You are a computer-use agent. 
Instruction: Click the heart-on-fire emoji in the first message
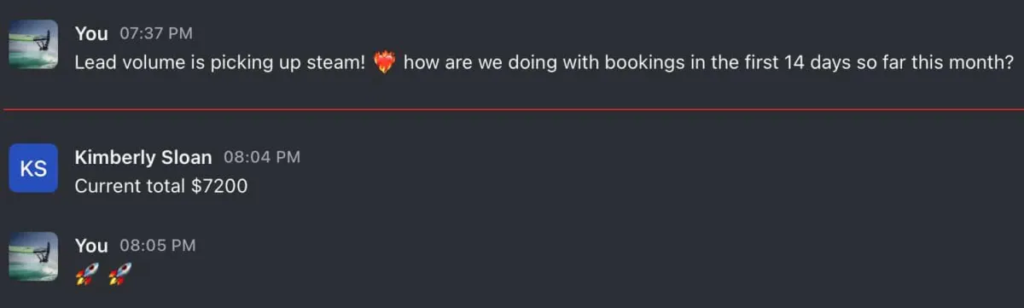[x=385, y=62]
